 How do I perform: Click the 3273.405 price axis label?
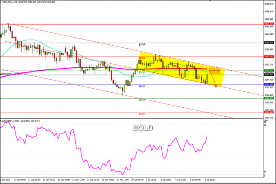click(x=269, y=87)
